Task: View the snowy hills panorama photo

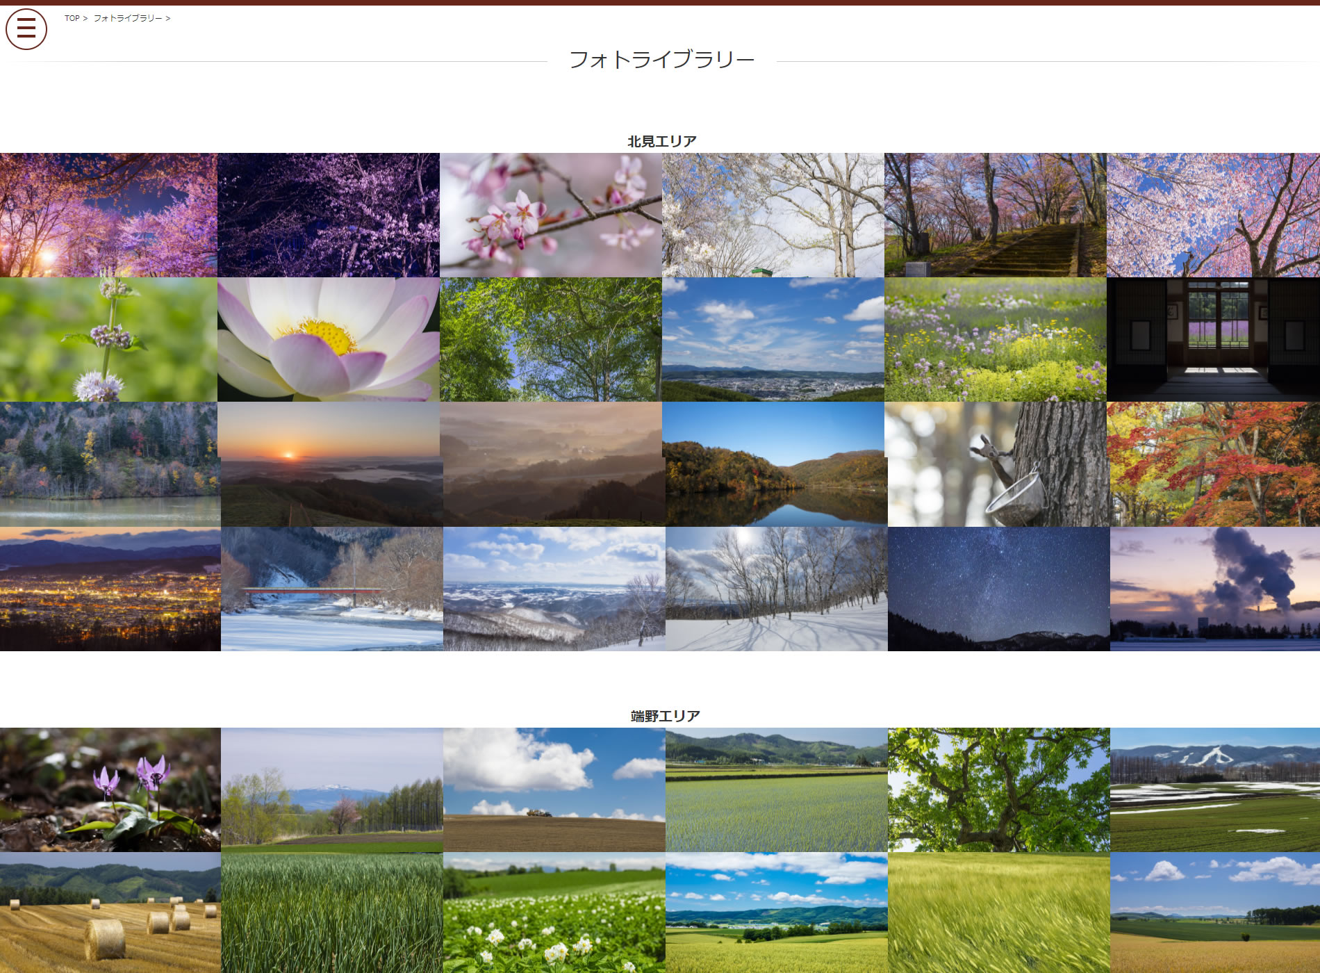Action: click(x=554, y=589)
